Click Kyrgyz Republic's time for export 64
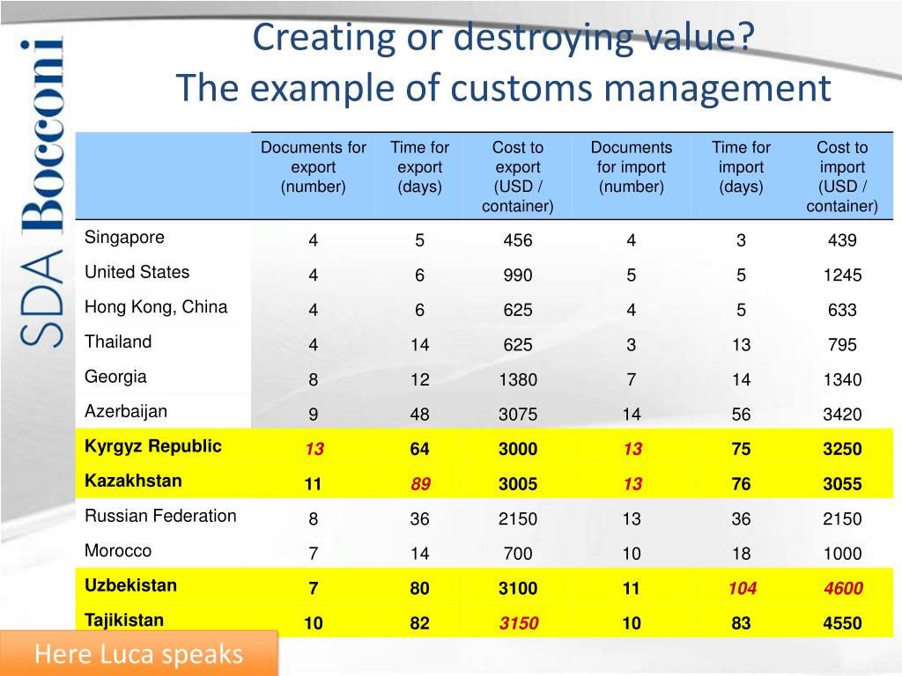The height and width of the screenshot is (676, 902). click(x=419, y=449)
